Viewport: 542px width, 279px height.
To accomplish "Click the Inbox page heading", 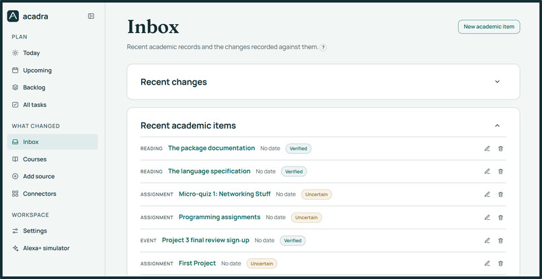I will tap(153, 27).
